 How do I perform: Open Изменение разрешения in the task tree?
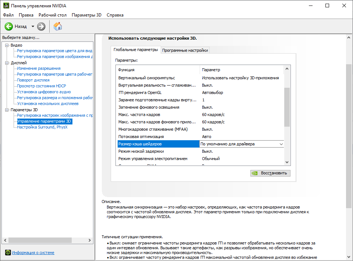(39, 68)
